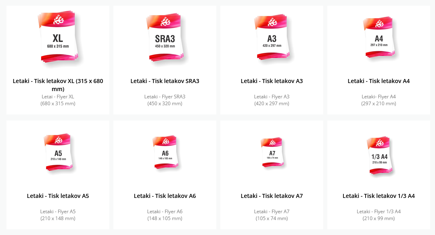Open the SRA3 flyer thumbnail
This screenshot has width=435, height=235.
[165, 38]
